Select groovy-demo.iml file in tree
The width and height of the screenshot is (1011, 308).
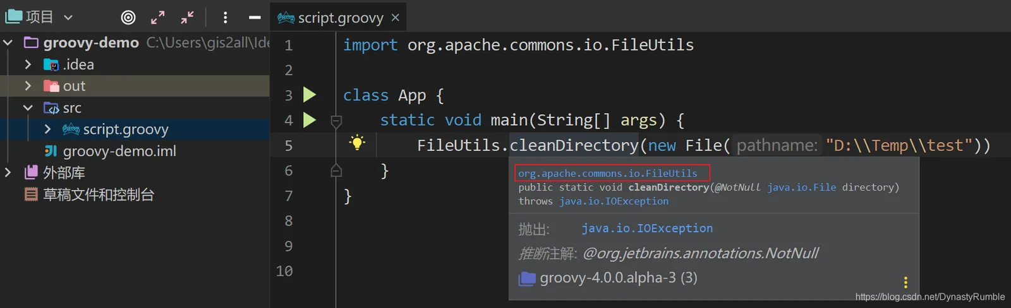[119, 151]
